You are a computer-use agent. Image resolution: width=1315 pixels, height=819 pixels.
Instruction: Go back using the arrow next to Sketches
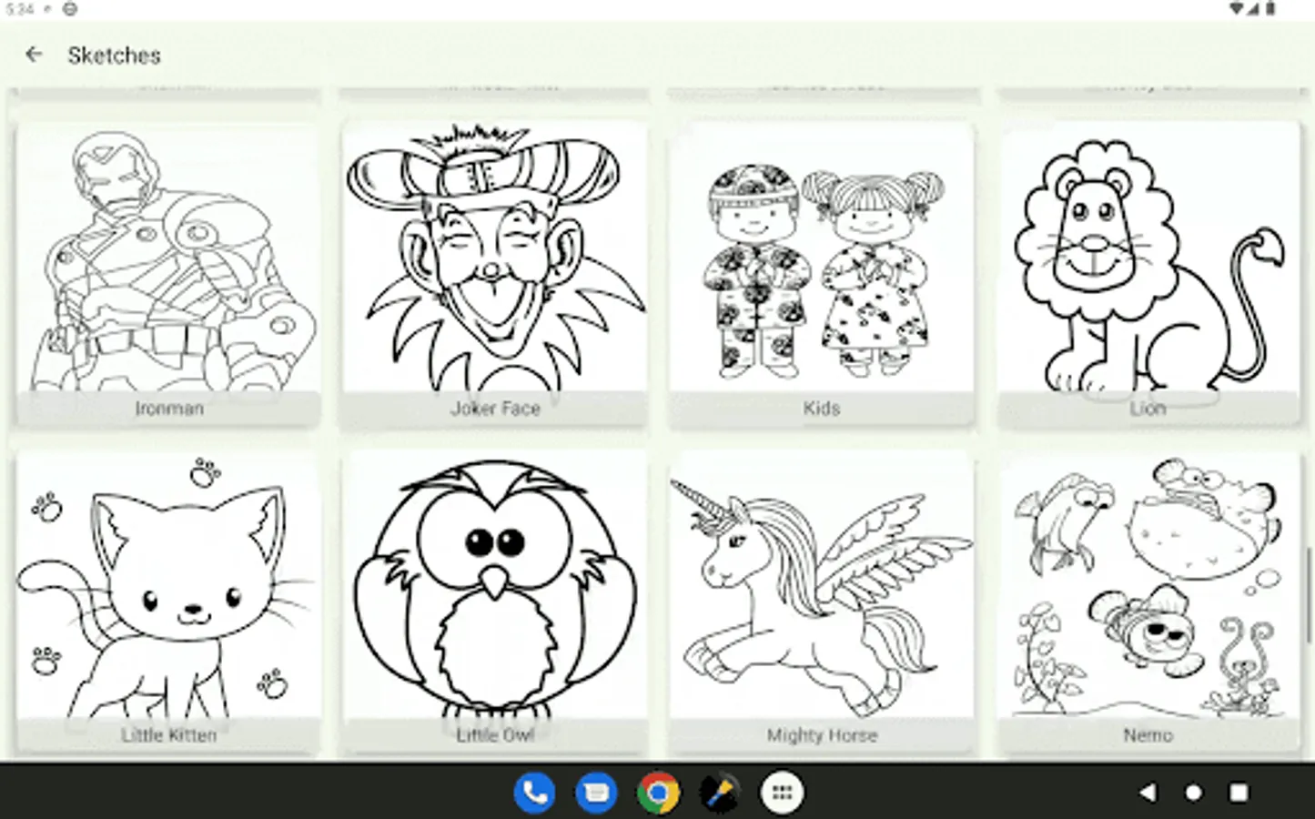pos(34,55)
